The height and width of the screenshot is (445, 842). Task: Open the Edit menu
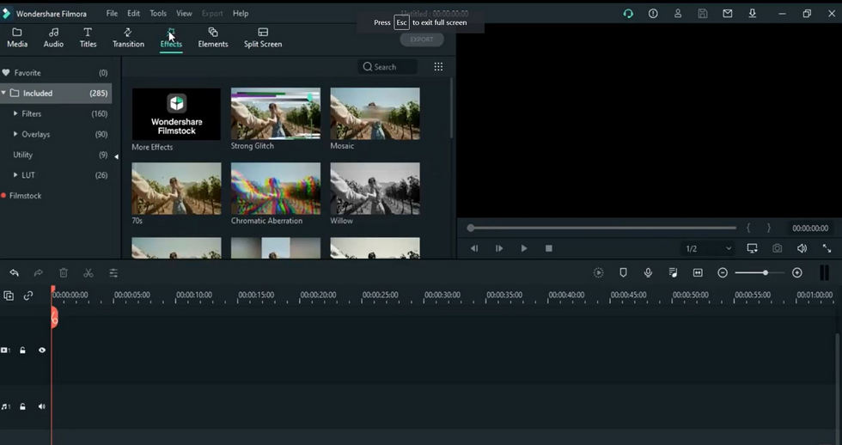coord(133,14)
